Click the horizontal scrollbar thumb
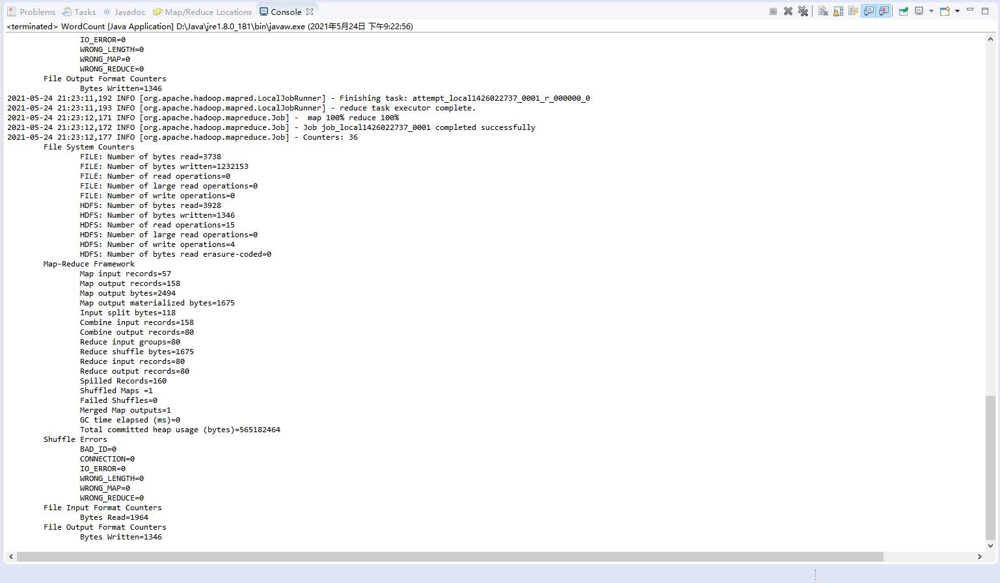Viewport: 1000px width, 583px height. point(450,556)
